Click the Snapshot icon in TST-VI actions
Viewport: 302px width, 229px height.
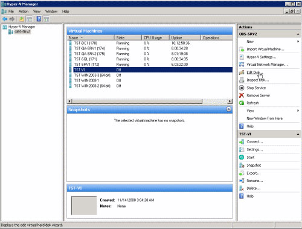(242, 166)
